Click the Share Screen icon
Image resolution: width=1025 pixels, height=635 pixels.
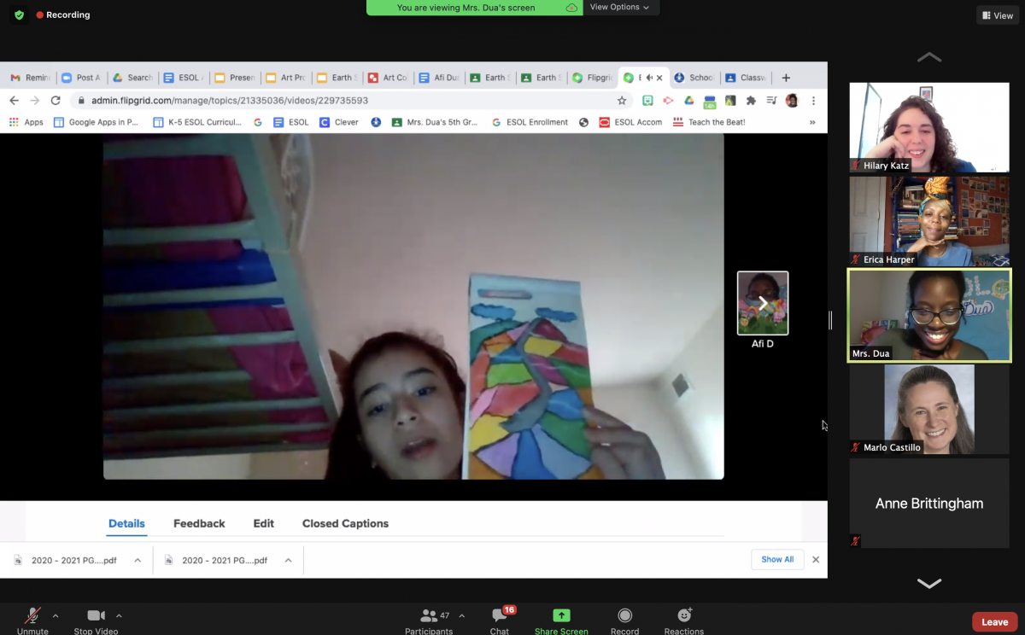560,615
